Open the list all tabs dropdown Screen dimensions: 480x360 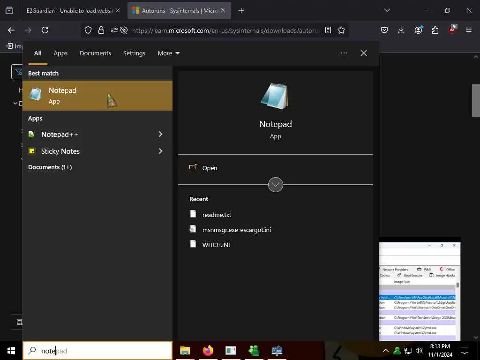(387, 10)
